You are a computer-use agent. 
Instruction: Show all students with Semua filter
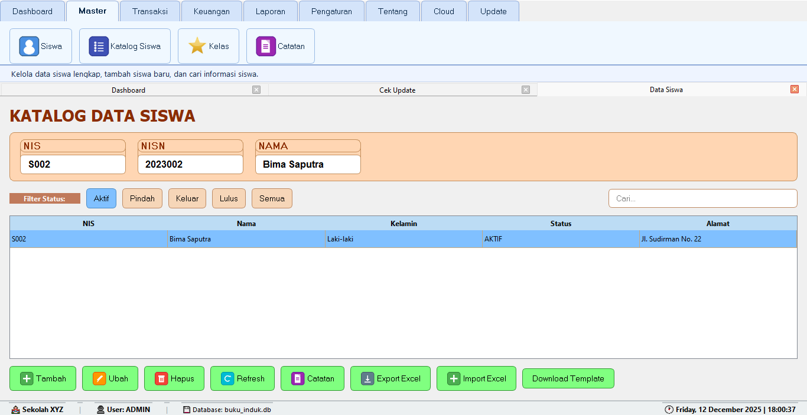(272, 198)
